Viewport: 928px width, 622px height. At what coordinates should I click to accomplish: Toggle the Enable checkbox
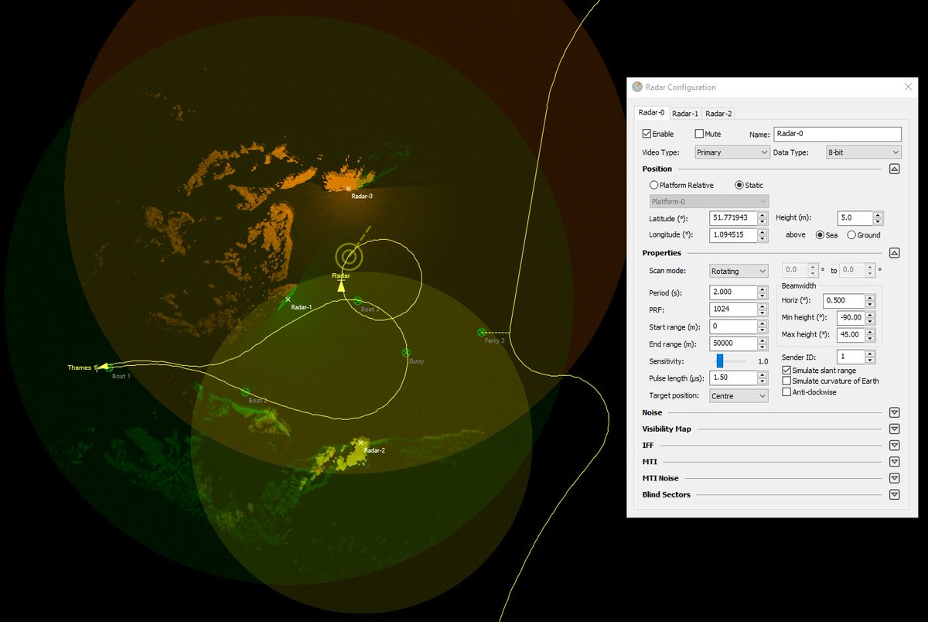point(647,134)
